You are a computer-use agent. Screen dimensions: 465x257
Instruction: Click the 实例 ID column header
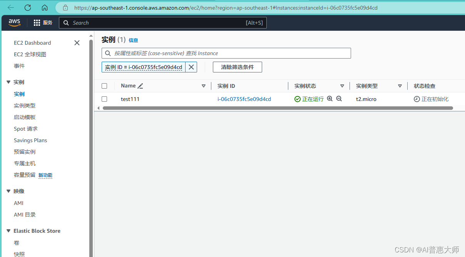(x=226, y=86)
